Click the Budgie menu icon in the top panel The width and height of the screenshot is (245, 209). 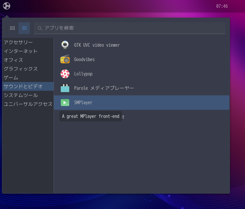pos(7,6)
